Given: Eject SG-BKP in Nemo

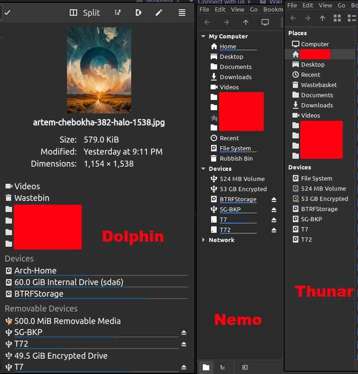Looking at the screenshot, I should click(x=274, y=210).
